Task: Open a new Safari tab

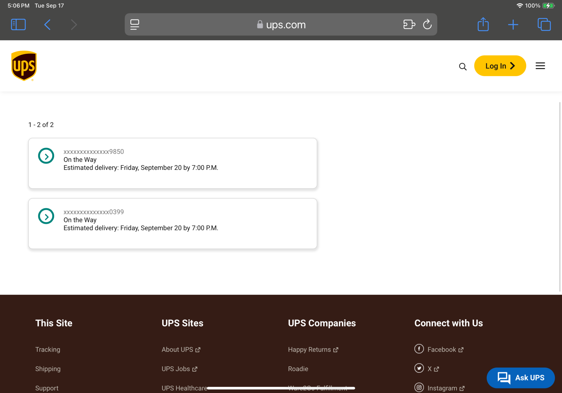Action: 513,24
